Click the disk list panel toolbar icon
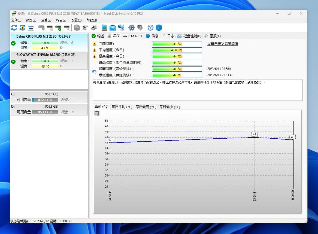 point(31,27)
